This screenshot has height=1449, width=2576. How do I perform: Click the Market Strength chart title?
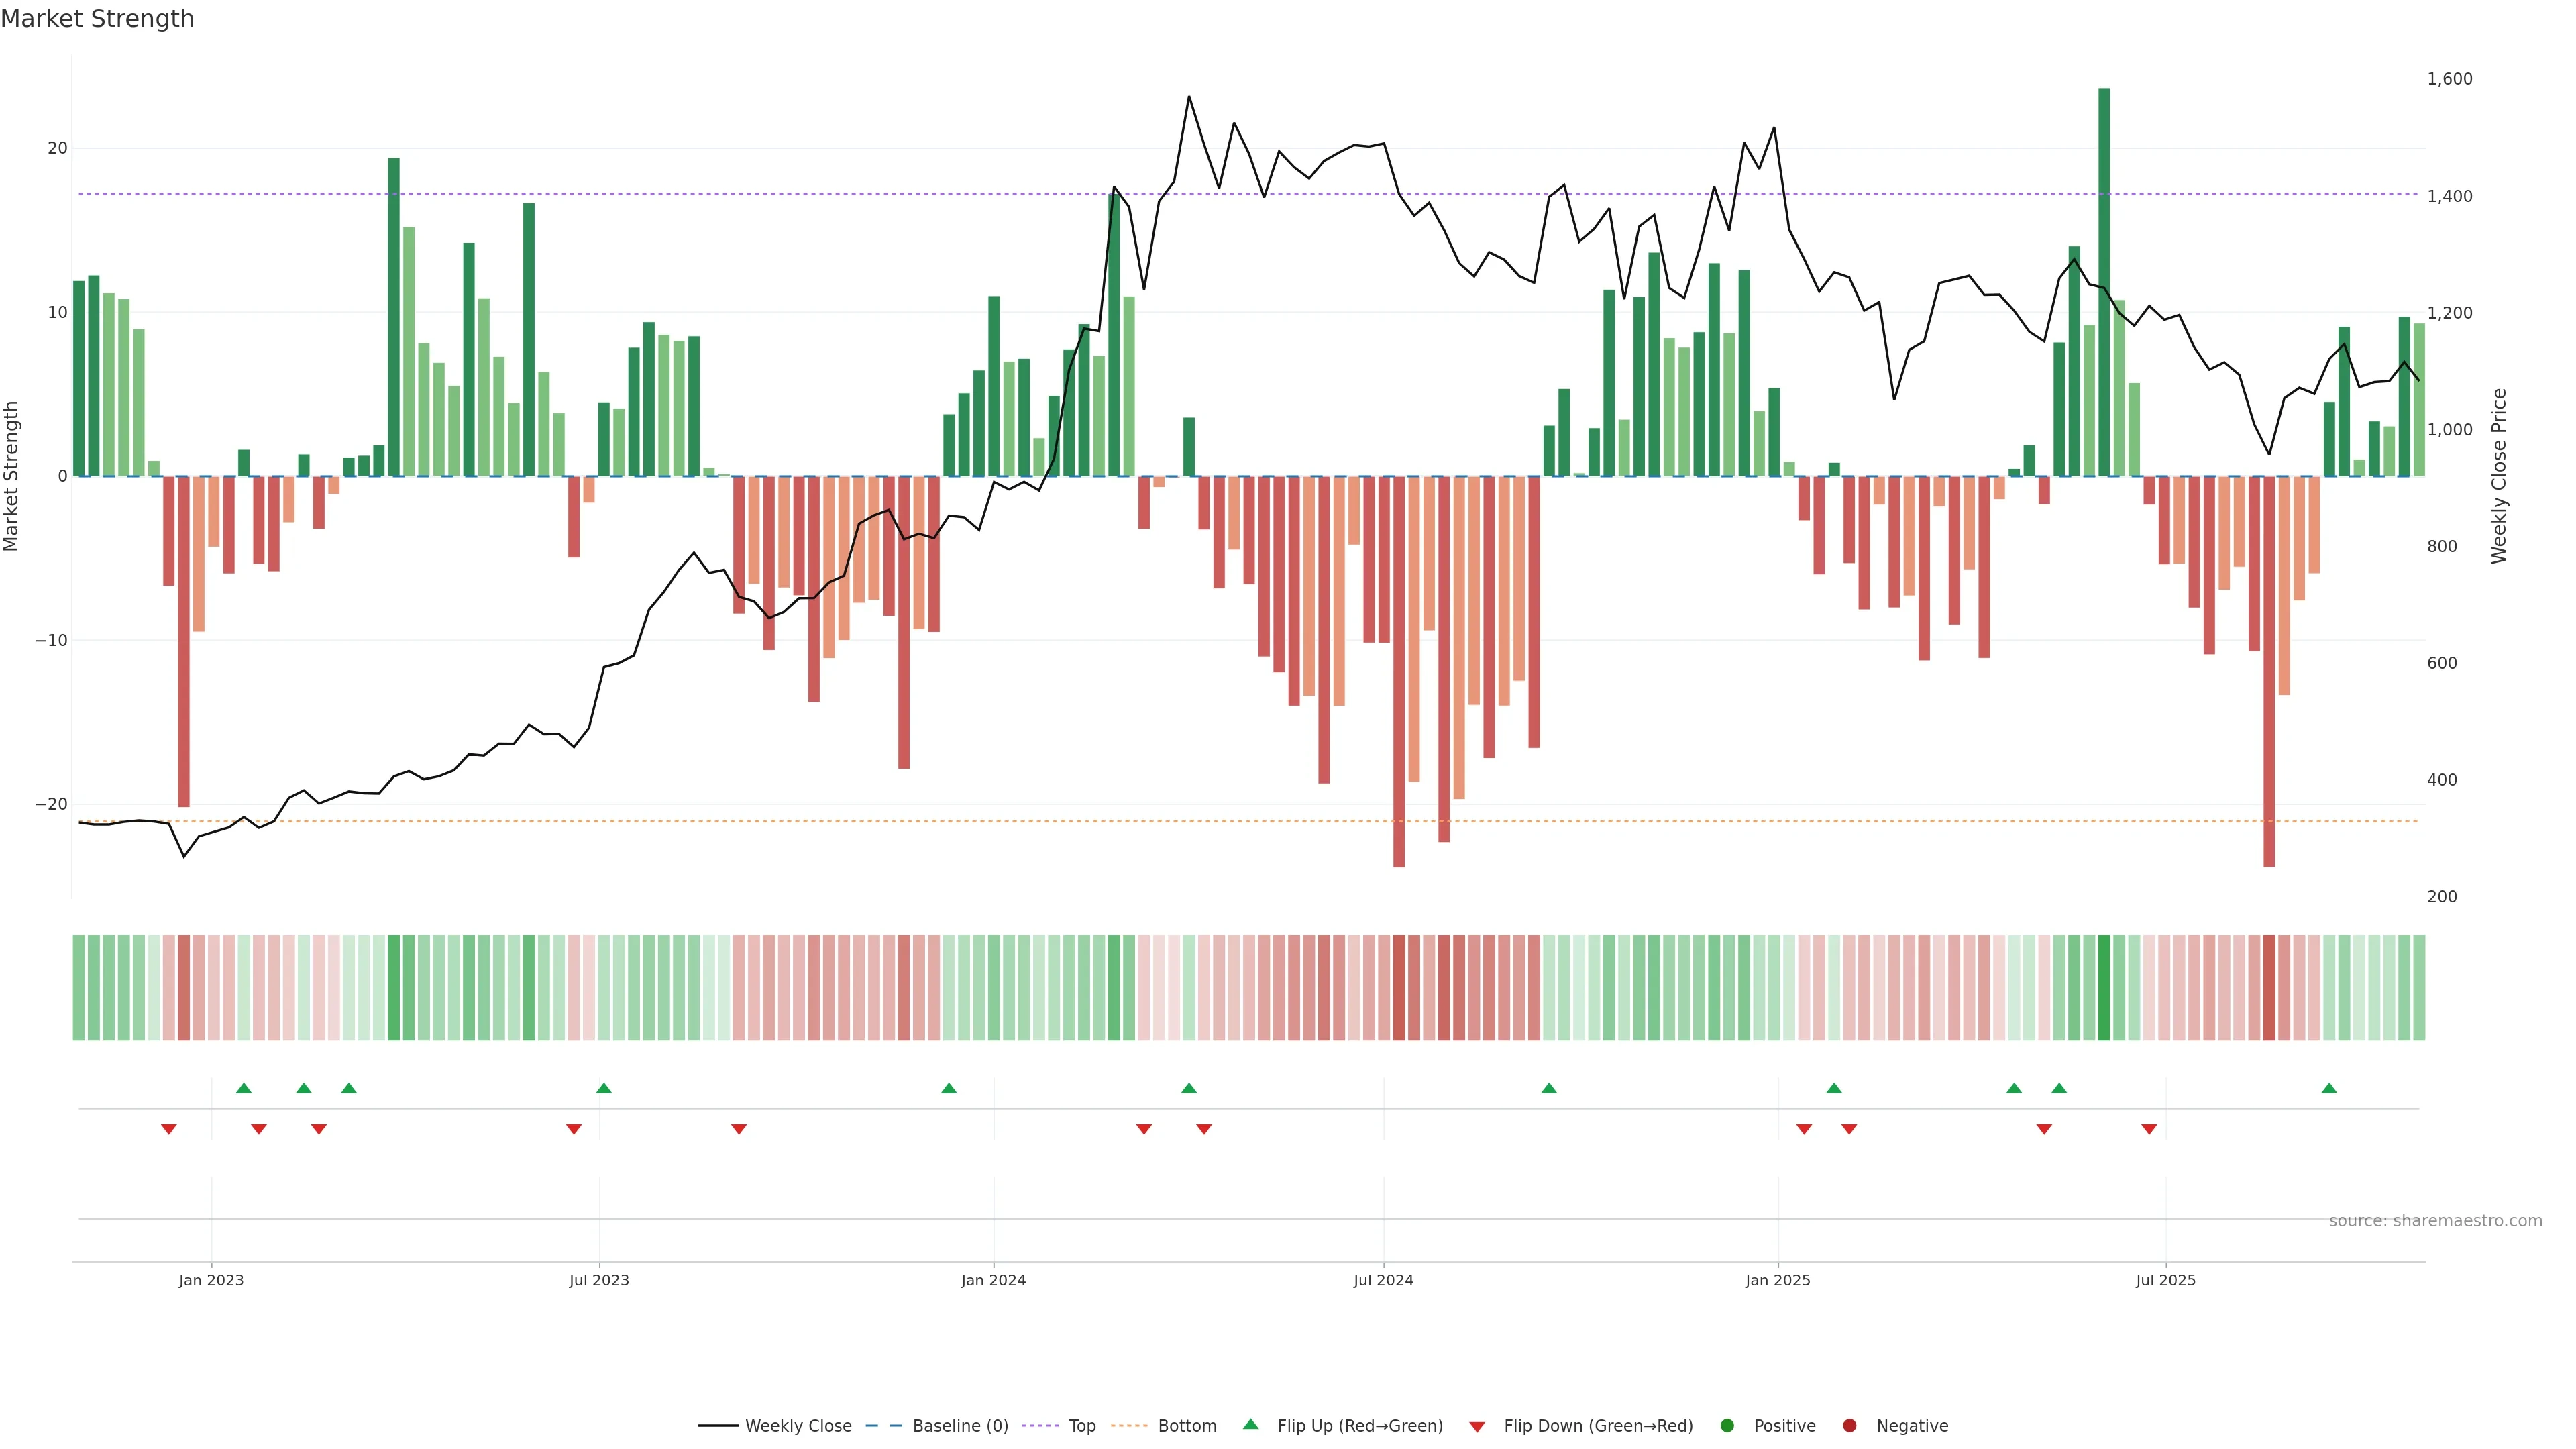point(97,19)
